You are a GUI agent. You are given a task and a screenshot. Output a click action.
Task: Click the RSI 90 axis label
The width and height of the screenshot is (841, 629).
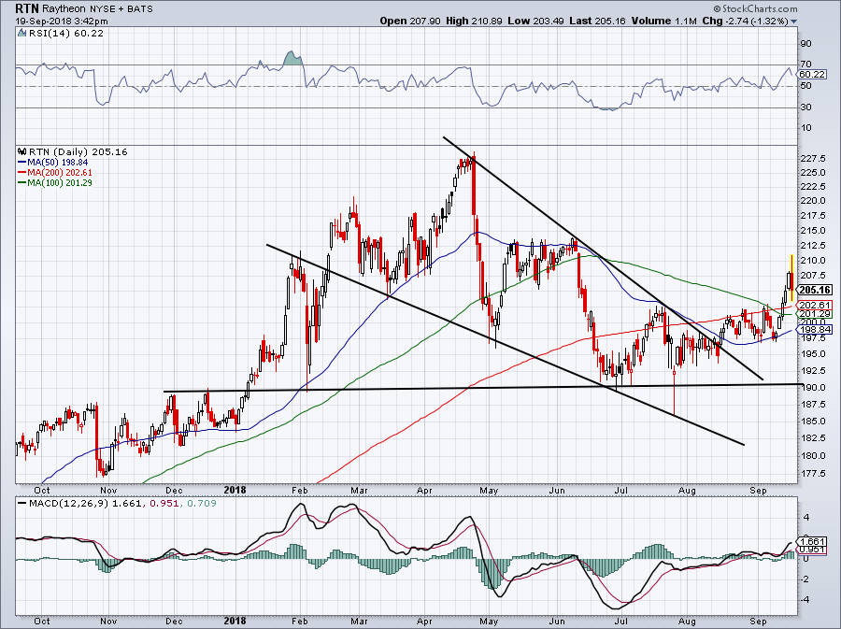click(x=805, y=43)
